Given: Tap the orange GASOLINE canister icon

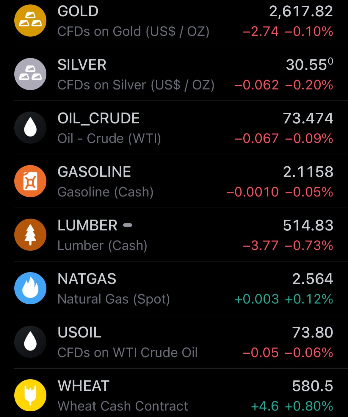Looking at the screenshot, I should (x=30, y=181).
